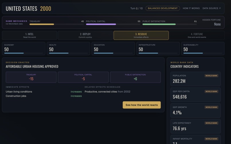Viewport: 231px width, 144px height.
Task: Click the Political Capital value 55
Action: [139, 21]
